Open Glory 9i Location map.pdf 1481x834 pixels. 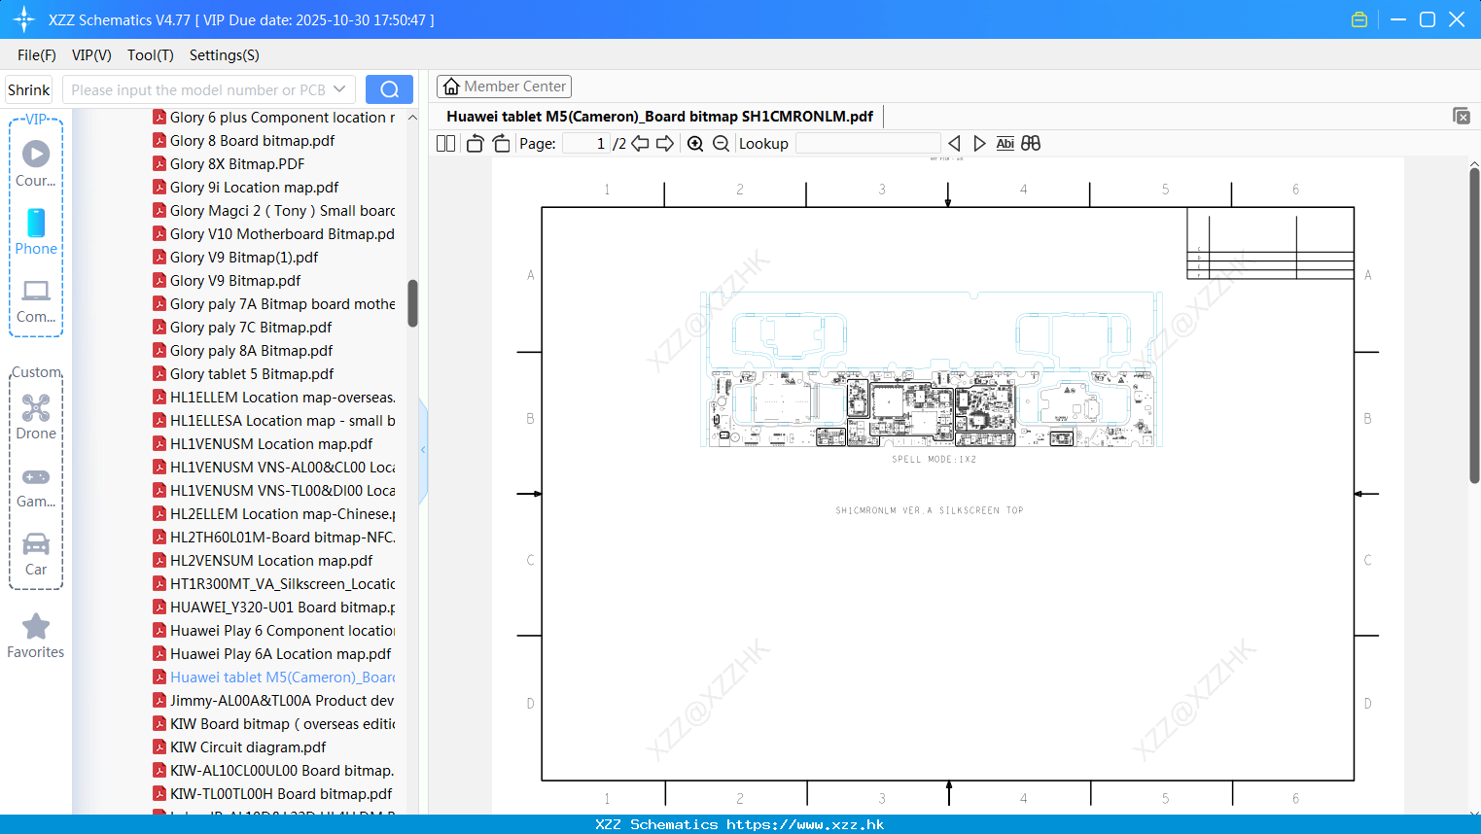tap(245, 188)
